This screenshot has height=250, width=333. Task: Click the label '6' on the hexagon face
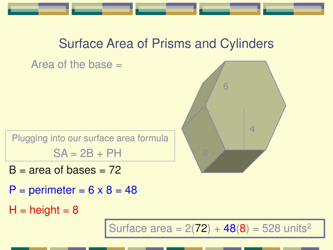[x=226, y=86]
